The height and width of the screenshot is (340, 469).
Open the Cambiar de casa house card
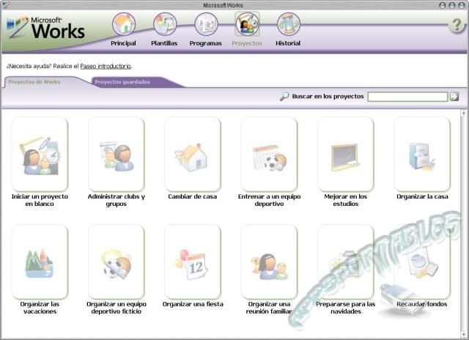[193, 154]
